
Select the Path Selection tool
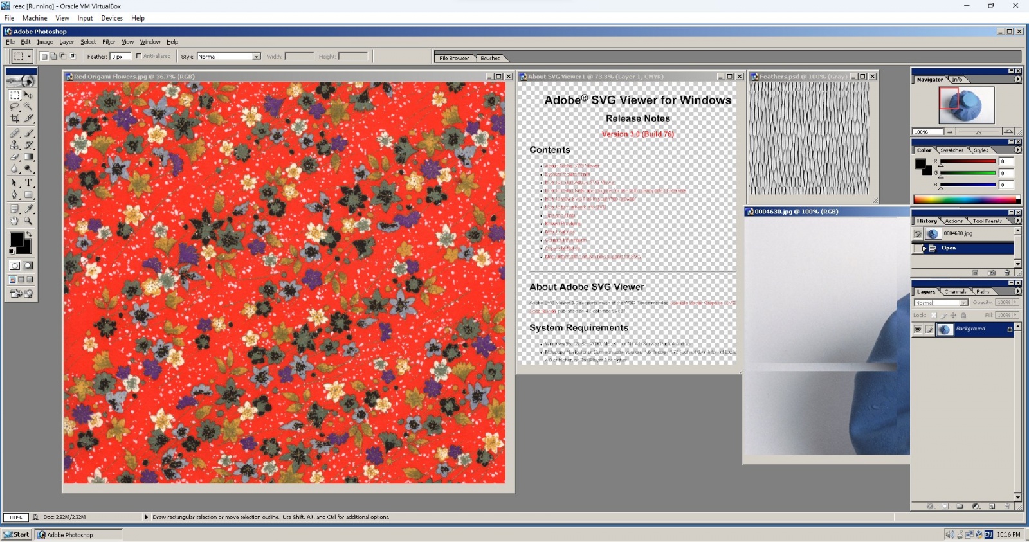point(15,183)
